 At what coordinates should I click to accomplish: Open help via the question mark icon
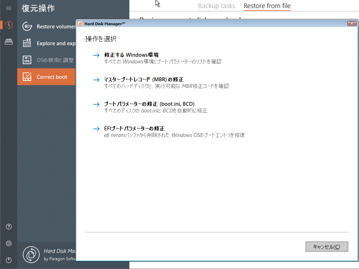tap(8, 227)
